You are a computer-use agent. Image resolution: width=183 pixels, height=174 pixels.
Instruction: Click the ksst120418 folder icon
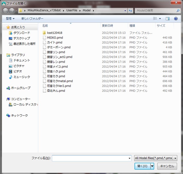44,33
